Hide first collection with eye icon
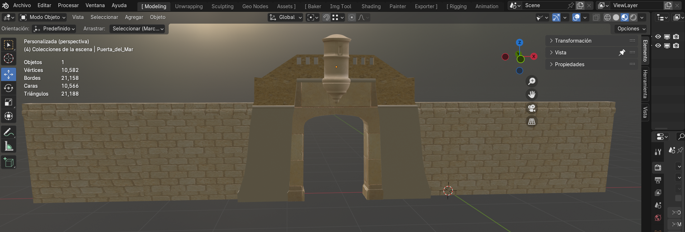The image size is (685, 232). click(x=658, y=37)
